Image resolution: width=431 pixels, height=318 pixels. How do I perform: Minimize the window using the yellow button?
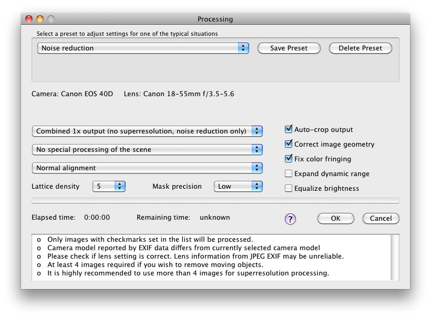(x=40, y=19)
